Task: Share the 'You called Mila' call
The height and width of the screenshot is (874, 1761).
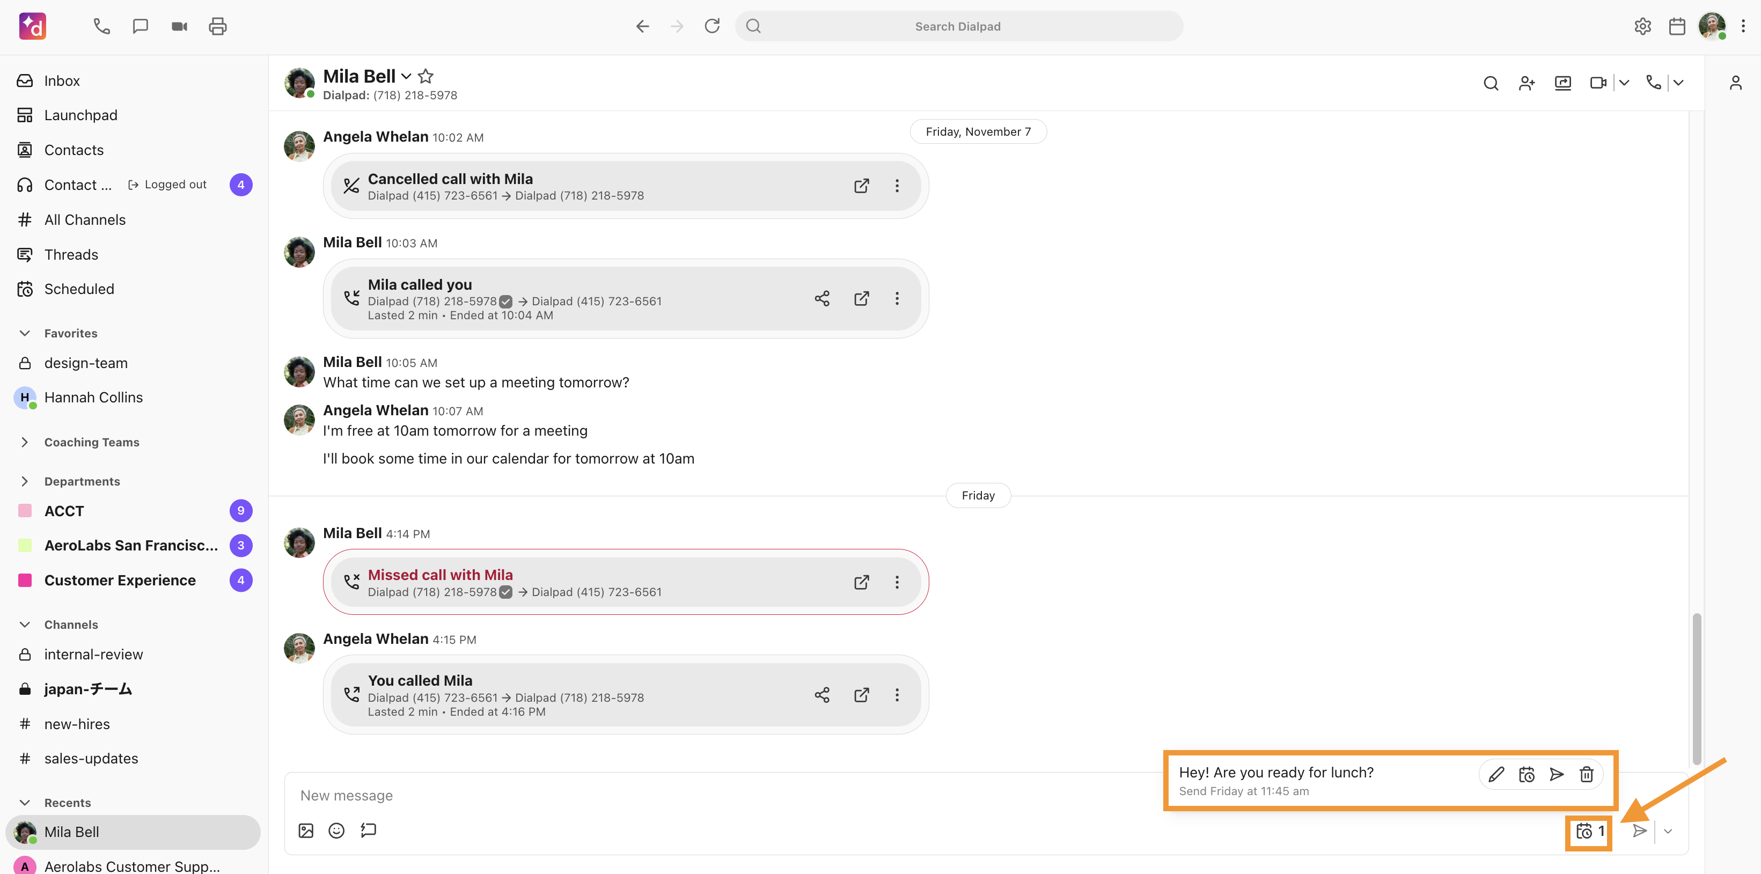Action: tap(821, 695)
